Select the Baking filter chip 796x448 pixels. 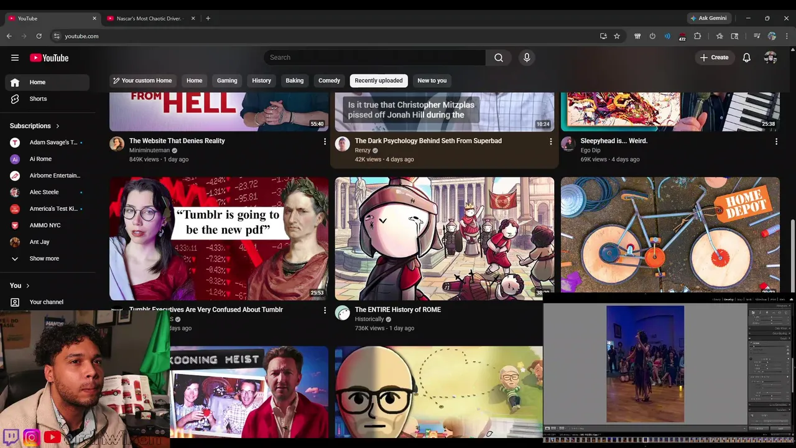(295, 80)
